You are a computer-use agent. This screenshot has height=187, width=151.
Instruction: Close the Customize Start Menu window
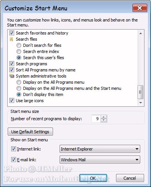pyautogui.click(x=139, y=8)
